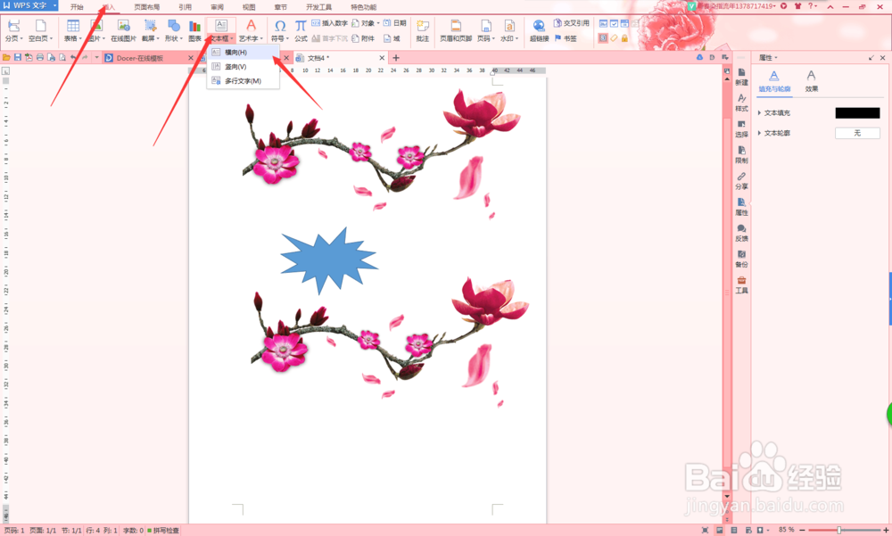The height and width of the screenshot is (536, 892).
Task: Click the 反馈 (Feedback) sidebar icon
Action: [742, 234]
